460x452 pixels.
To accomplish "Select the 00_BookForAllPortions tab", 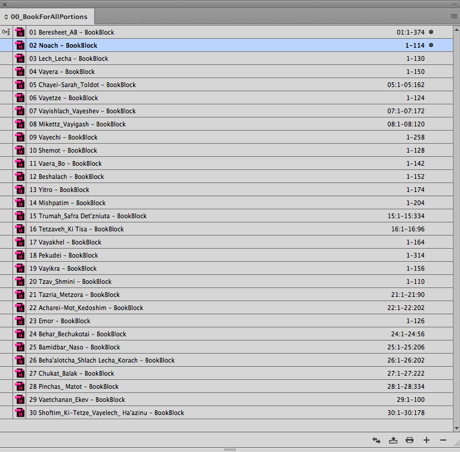I will click(47, 17).
